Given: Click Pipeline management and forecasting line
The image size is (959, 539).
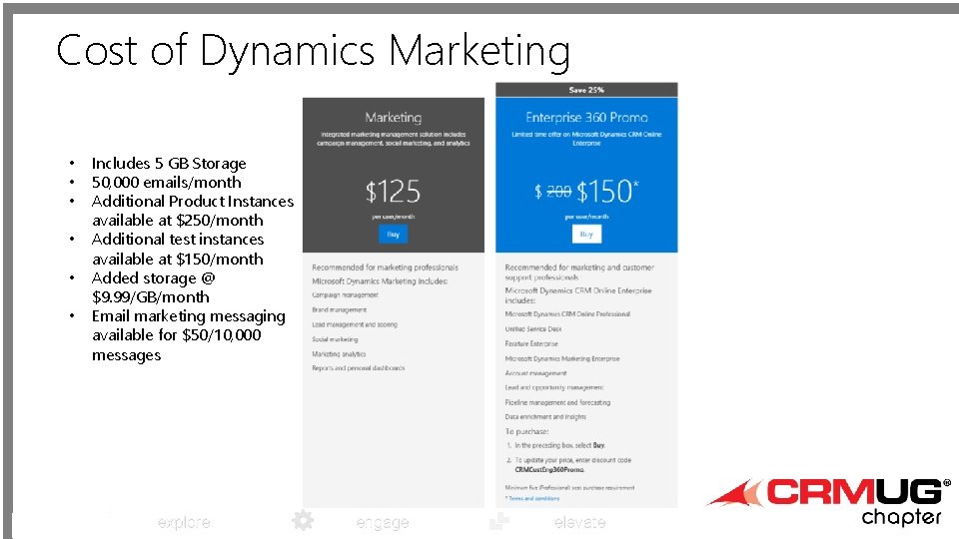Looking at the screenshot, I should click(x=557, y=402).
